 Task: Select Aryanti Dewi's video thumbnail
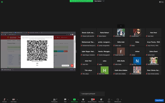click(137, 33)
